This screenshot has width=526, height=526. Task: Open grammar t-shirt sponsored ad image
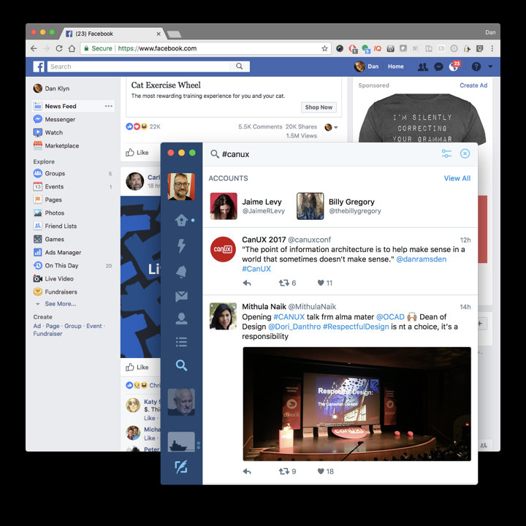(x=422, y=118)
